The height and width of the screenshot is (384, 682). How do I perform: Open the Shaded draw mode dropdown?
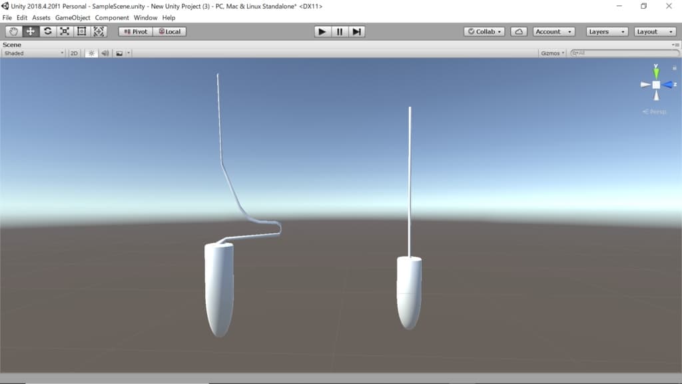[x=33, y=53]
